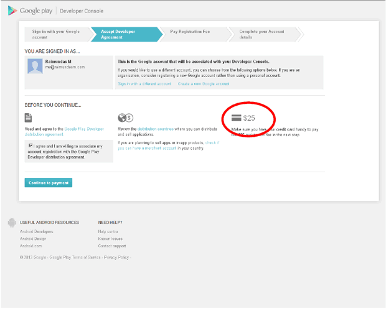Image resolution: width=386 pixels, height=309 pixels.
Task: Select the Accept Developer Agreement step
Action: click(x=126, y=34)
